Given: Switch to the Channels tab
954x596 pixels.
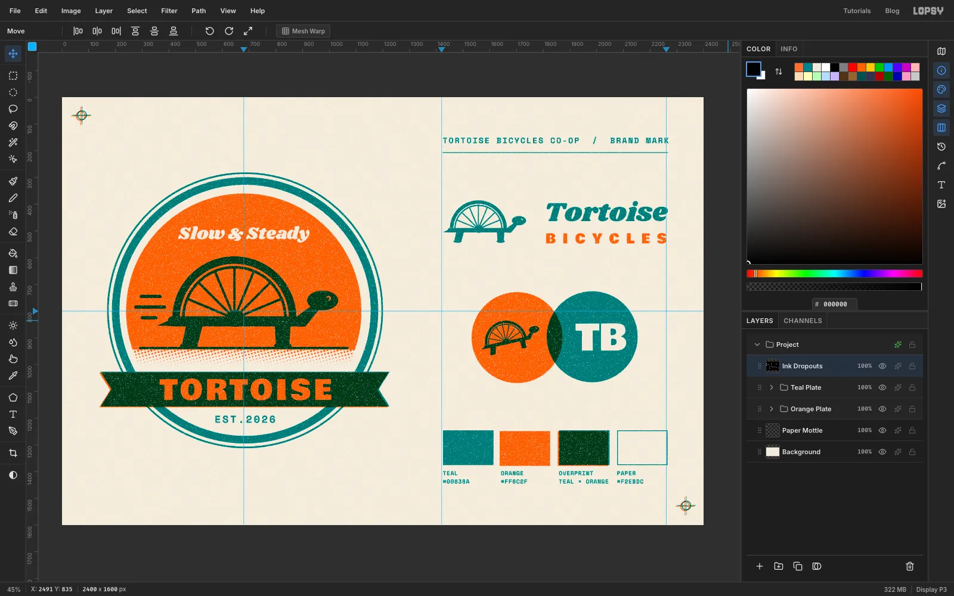Looking at the screenshot, I should 803,321.
